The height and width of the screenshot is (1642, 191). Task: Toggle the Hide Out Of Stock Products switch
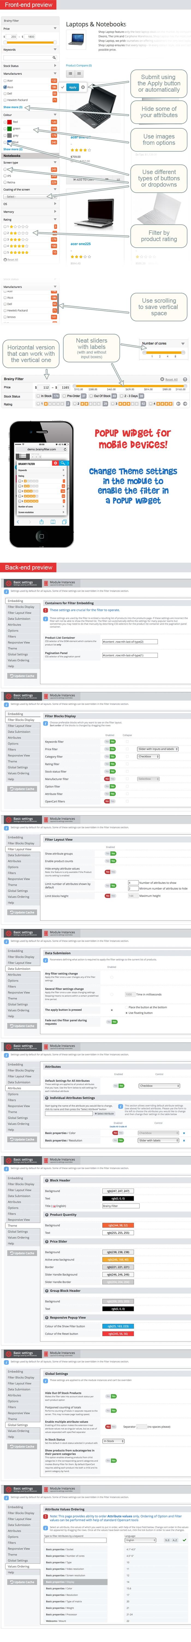(x=111, y=1396)
